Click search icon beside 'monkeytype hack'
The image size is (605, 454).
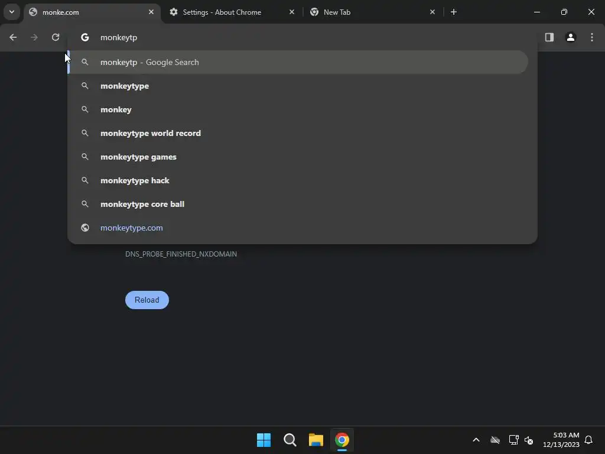click(x=85, y=180)
